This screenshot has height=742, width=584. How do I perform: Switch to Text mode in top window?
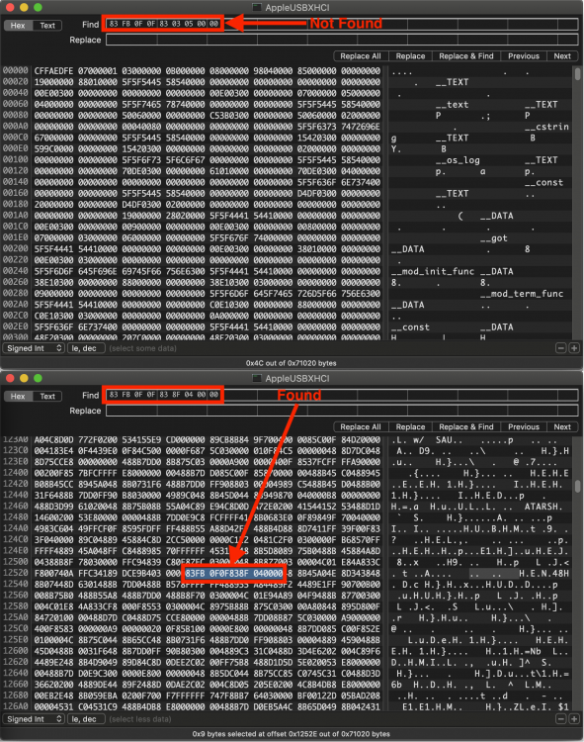(x=47, y=26)
